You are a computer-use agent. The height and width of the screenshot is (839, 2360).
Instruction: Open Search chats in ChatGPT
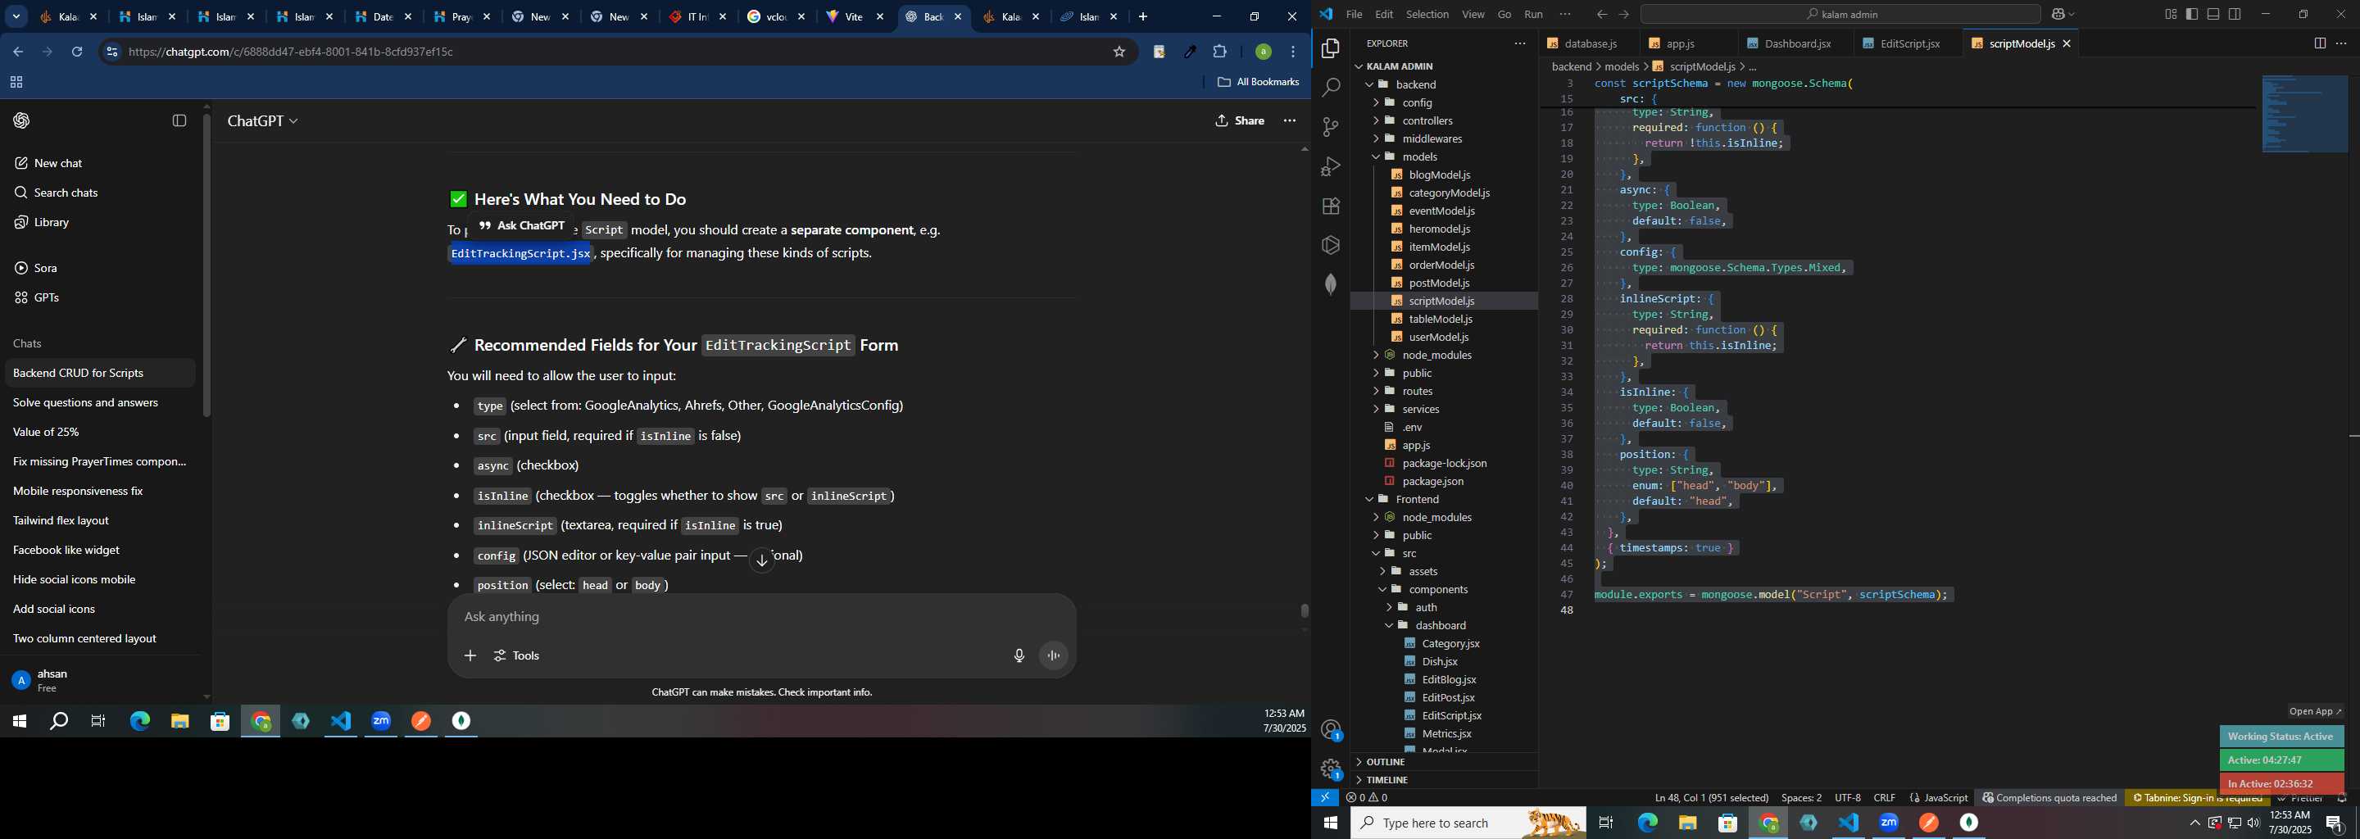coord(56,193)
